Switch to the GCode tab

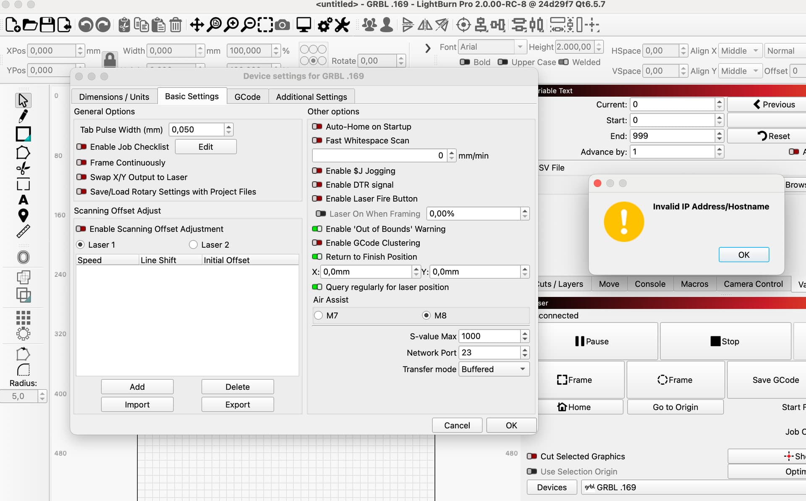click(247, 97)
